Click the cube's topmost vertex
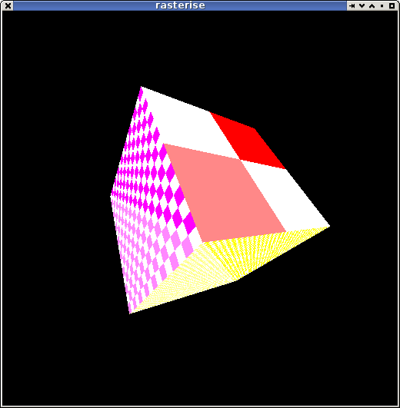400x408 pixels. point(141,87)
